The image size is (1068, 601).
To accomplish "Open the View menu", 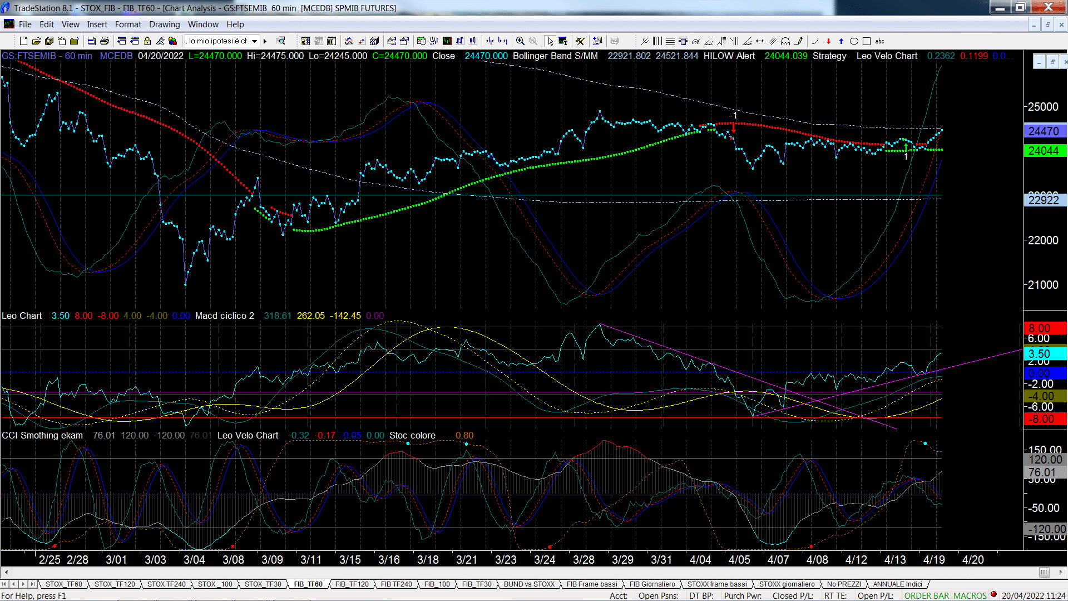I will click(x=70, y=24).
